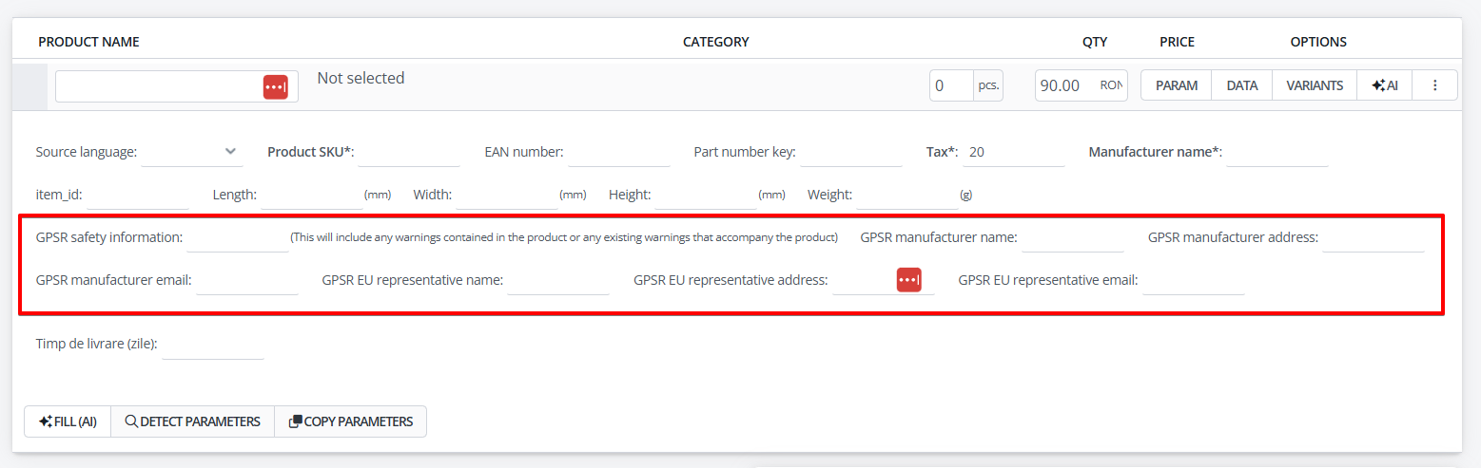Focus the Manufacturer name input

tap(1277, 151)
